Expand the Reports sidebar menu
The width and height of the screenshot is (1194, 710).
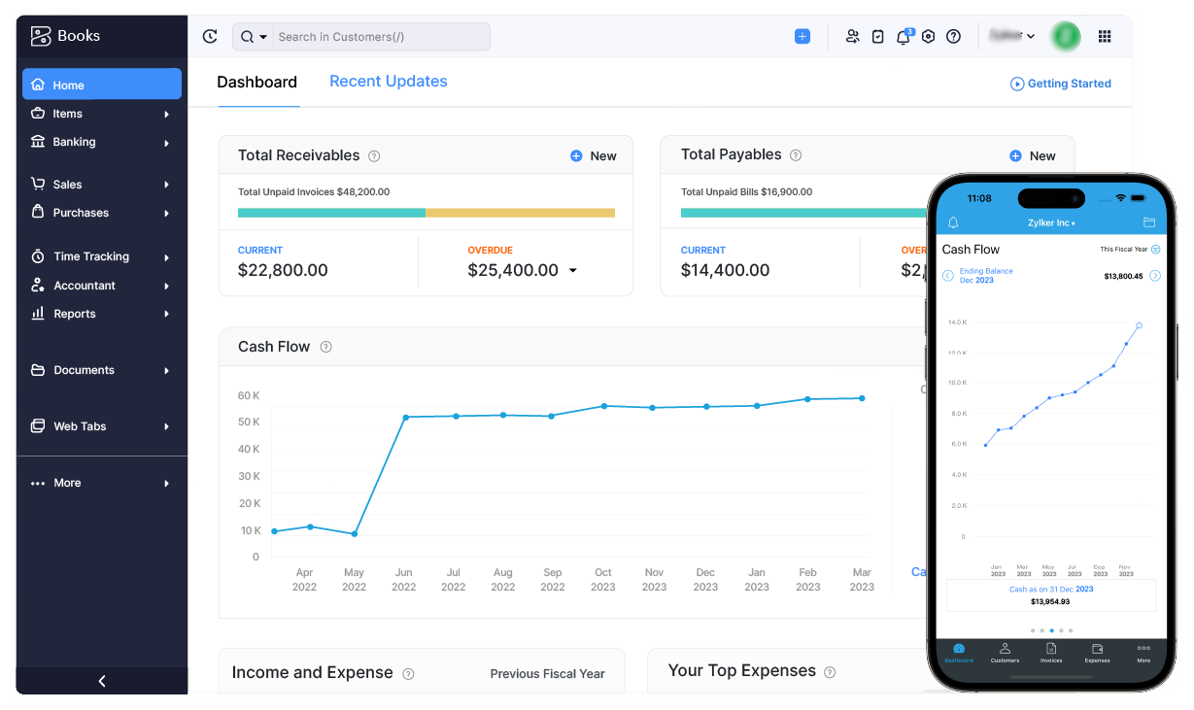[102, 314]
